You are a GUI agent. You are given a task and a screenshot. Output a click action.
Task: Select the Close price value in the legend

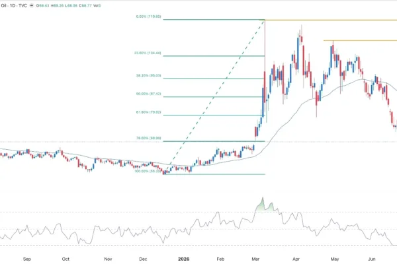click(85, 5)
